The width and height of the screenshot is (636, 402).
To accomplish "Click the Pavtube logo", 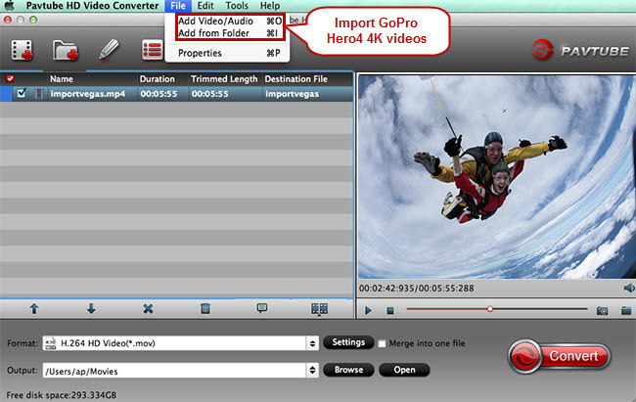I will click(580, 50).
